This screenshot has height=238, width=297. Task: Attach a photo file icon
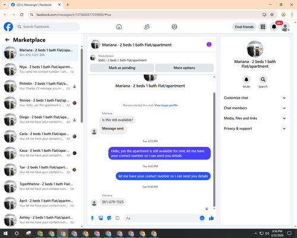coord(101,218)
